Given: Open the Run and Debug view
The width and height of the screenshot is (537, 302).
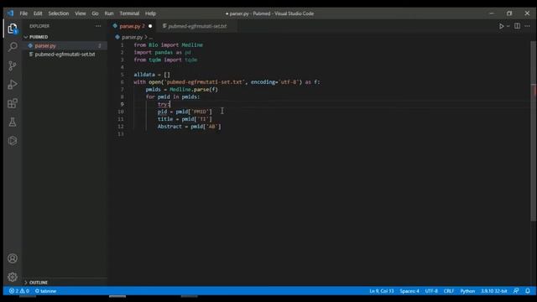Looking at the screenshot, I should pyautogui.click(x=13, y=85).
